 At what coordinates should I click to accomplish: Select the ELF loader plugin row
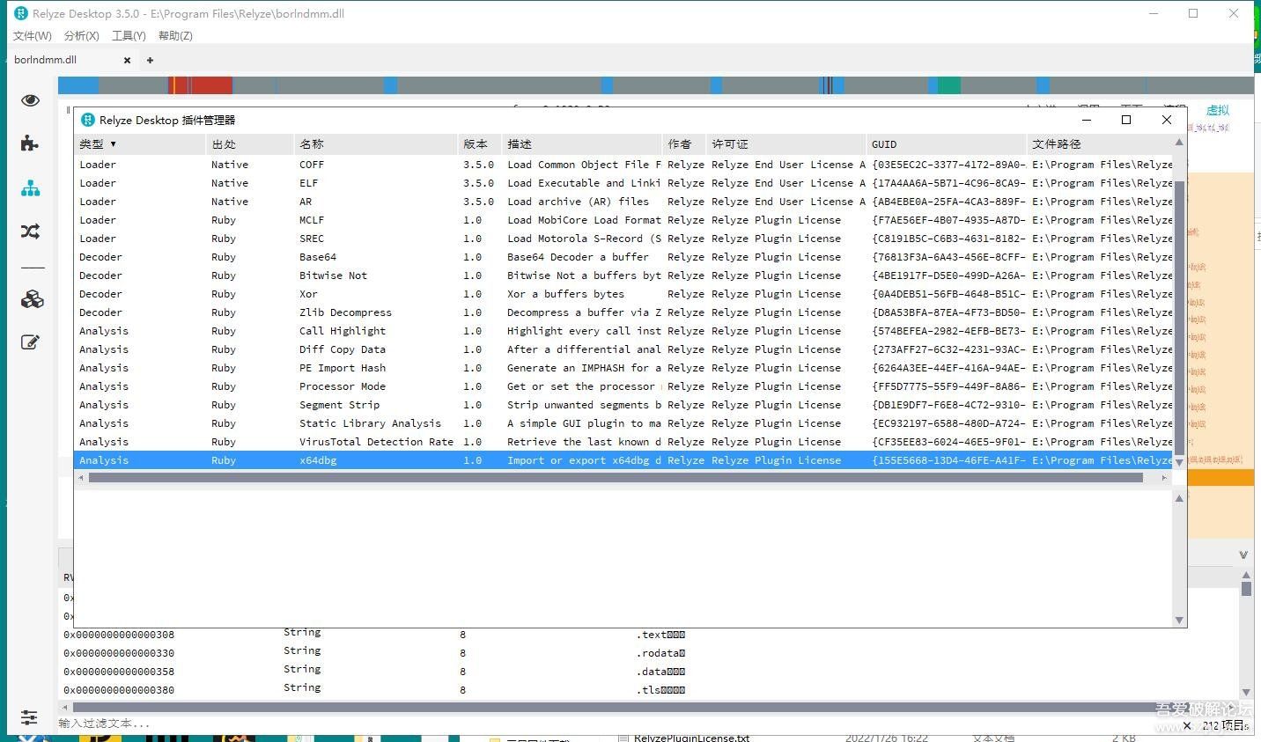[623, 183]
